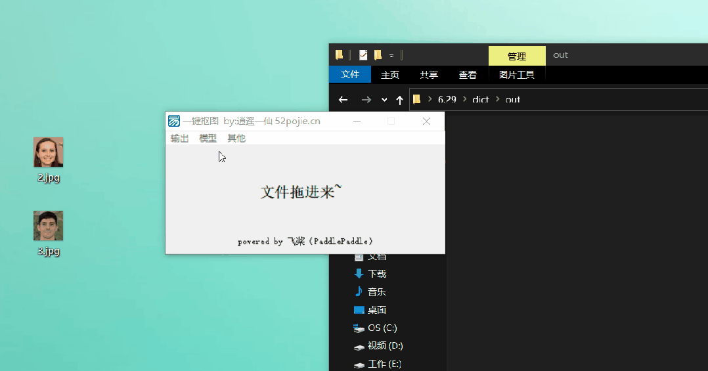Screen dimensions: 708x371
Task: Switch to the 共享 ribbon tab
Action: click(x=429, y=75)
